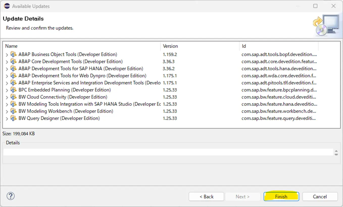Click the com.sap.bw.feature.cloud id
Viewport: 343px width, 207px height.
[279, 97]
